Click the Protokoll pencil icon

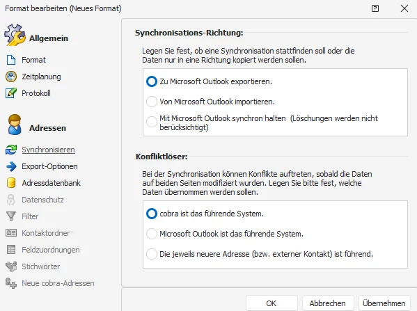tap(11, 93)
